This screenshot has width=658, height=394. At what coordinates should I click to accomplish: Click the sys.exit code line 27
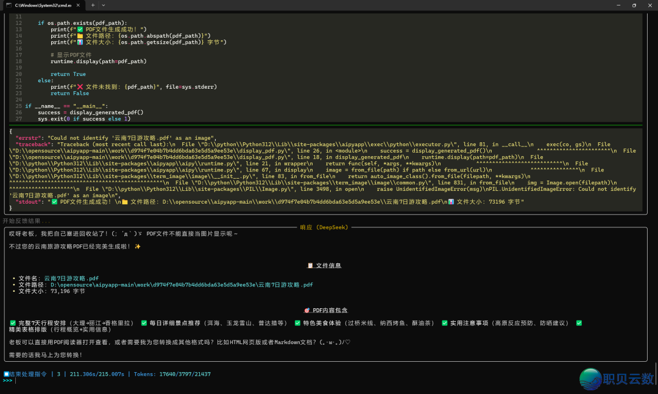pos(84,119)
